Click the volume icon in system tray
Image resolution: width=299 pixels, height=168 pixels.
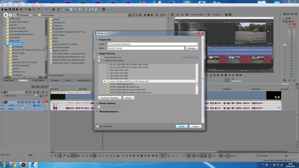[x=282, y=165]
